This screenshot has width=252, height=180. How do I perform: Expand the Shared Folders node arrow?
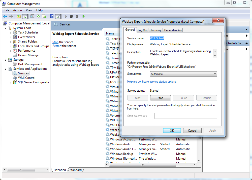[10, 42]
